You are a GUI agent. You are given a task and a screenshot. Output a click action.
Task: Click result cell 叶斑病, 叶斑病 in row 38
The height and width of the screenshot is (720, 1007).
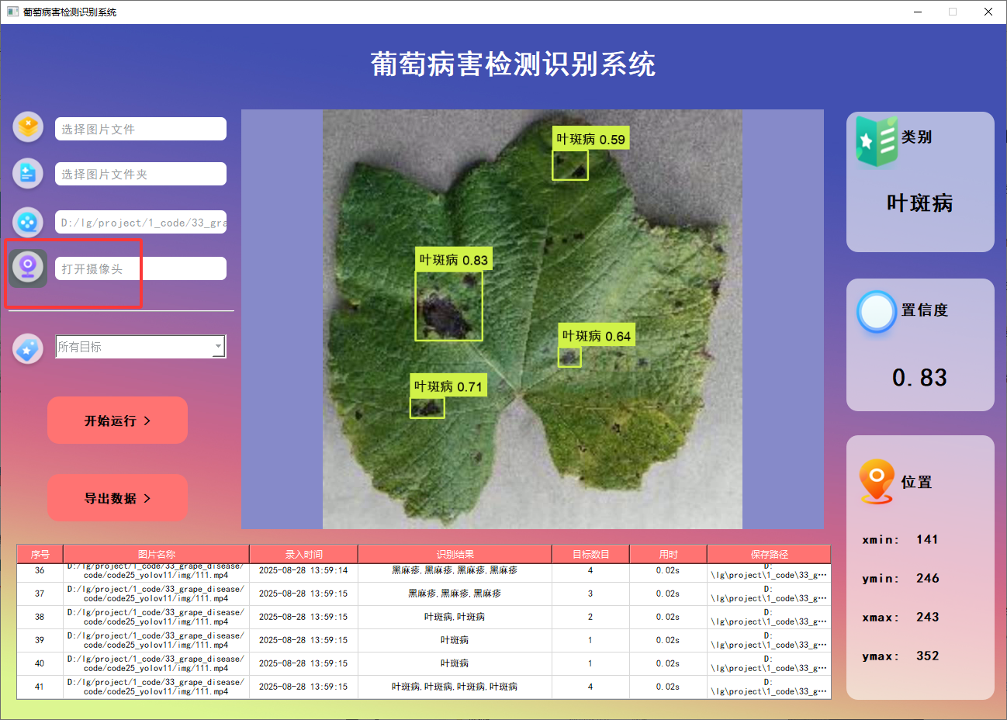455,617
